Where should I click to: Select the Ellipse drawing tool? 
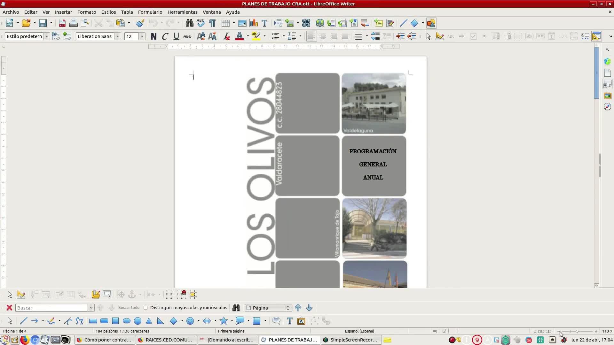127,321
